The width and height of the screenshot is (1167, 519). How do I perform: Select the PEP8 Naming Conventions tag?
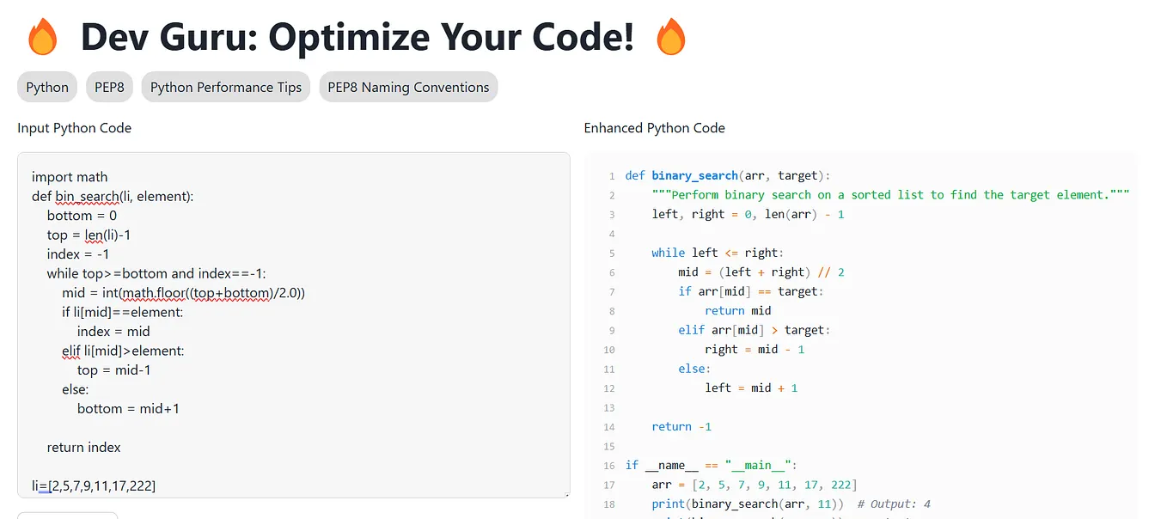[408, 87]
